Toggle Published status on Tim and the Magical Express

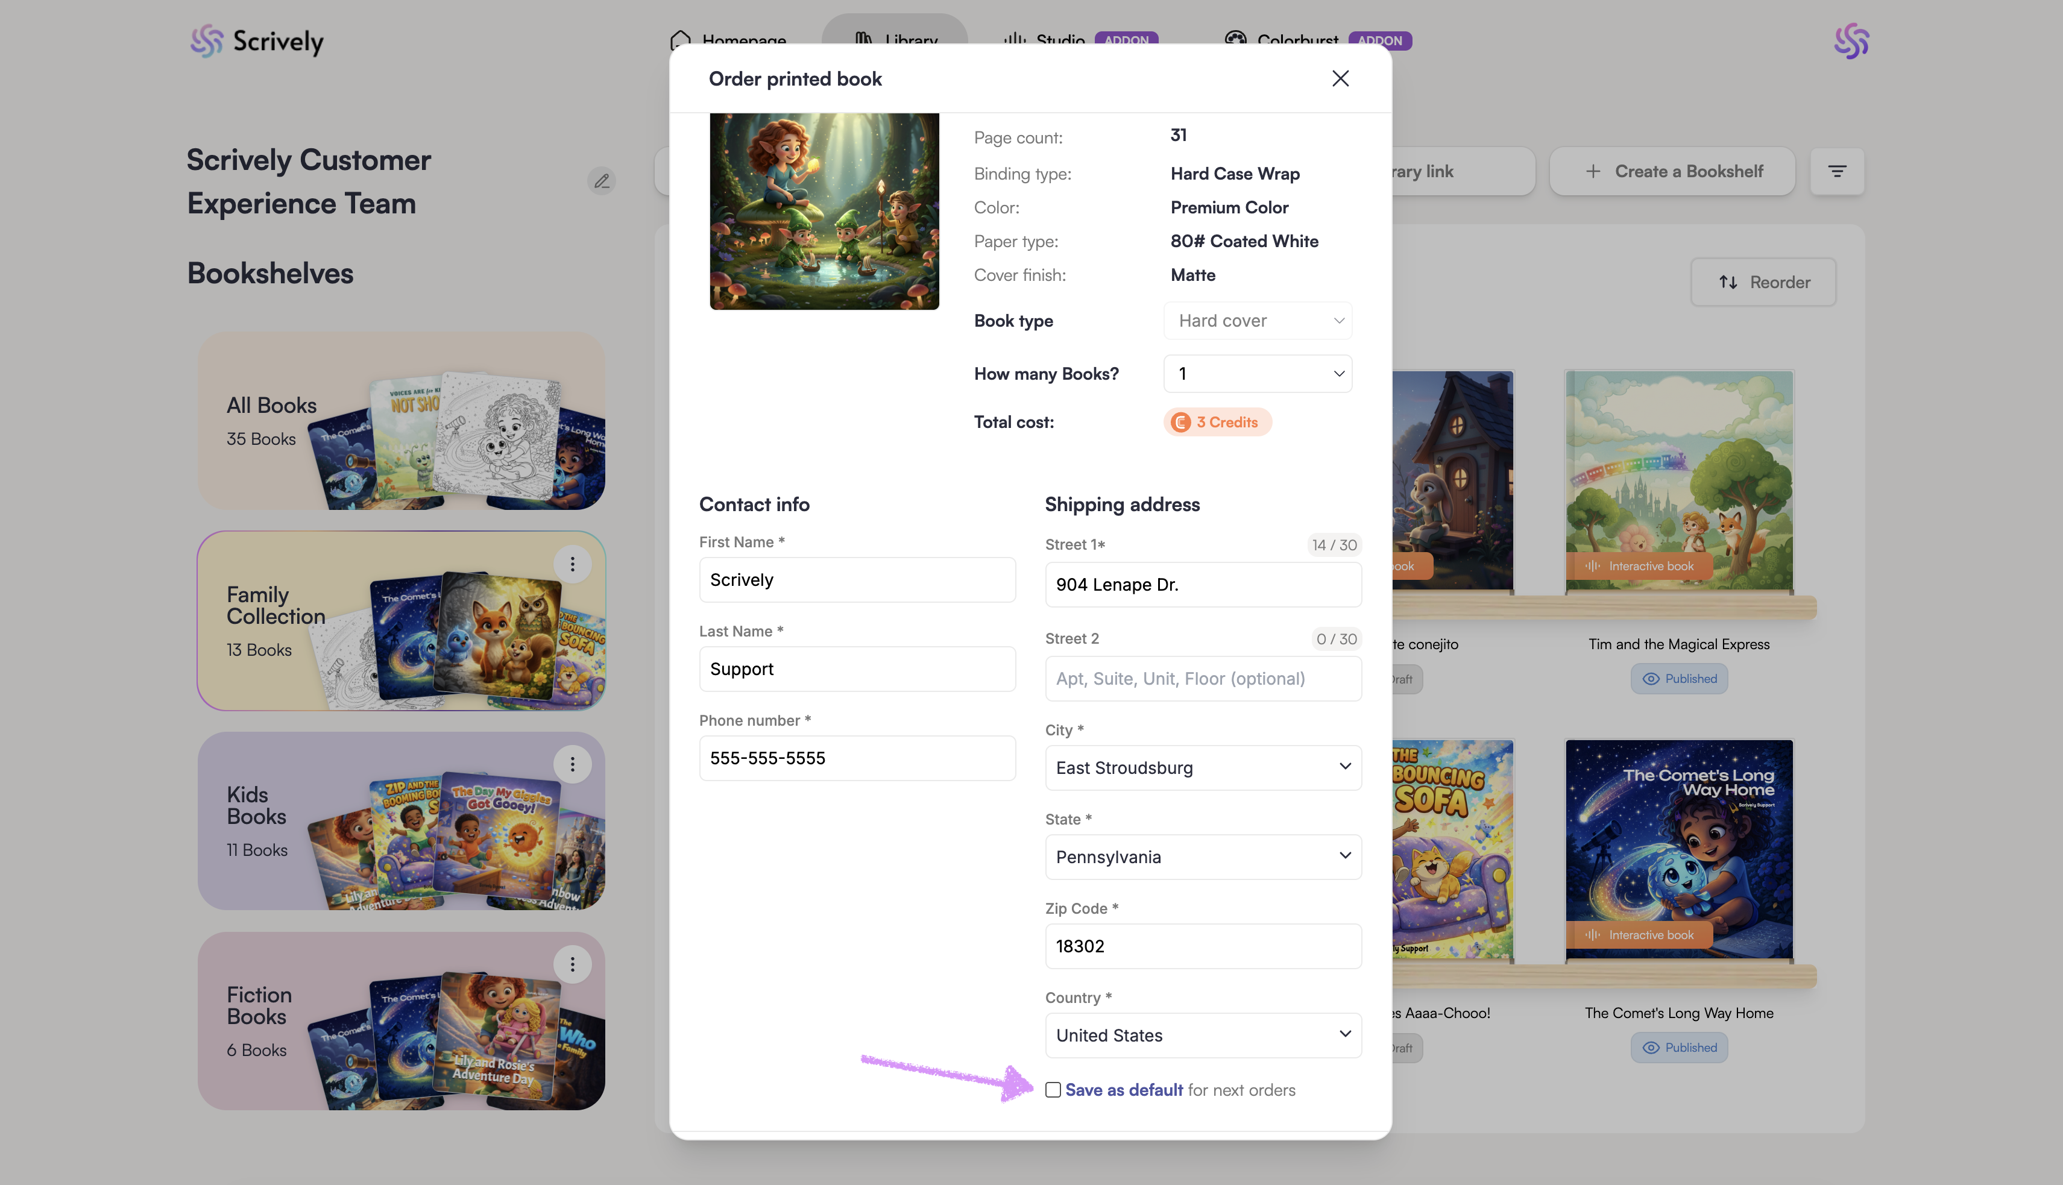pyautogui.click(x=1679, y=679)
